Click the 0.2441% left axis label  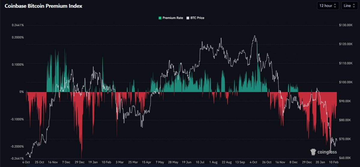[18, 25]
